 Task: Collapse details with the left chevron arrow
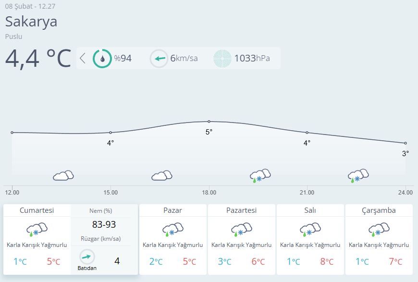pyautogui.click(x=82, y=59)
